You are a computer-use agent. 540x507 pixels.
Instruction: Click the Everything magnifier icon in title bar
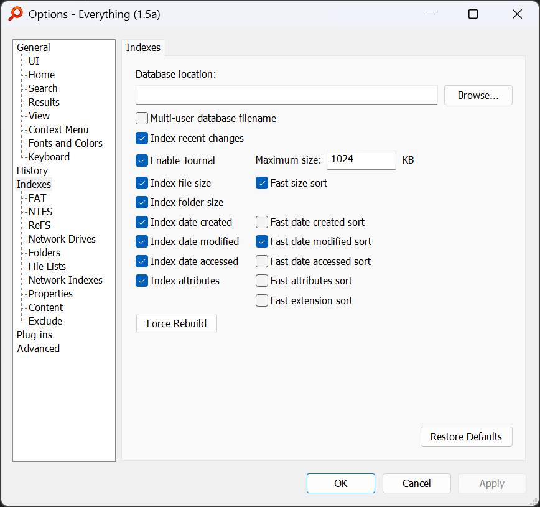tap(16, 14)
